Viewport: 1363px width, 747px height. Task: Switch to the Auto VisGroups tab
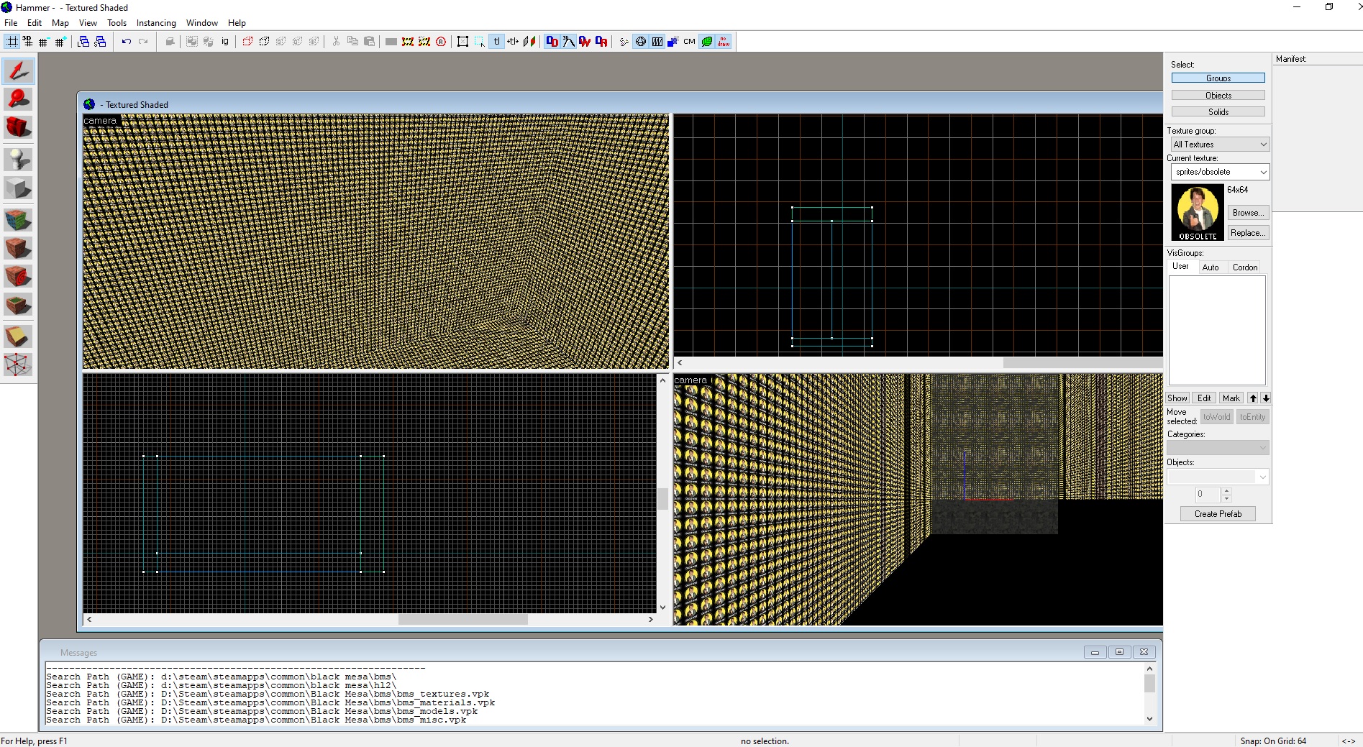click(1210, 267)
